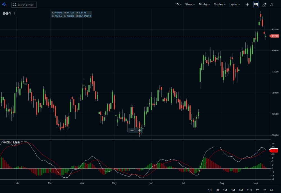Click the 800.00 price axis label
Image resolution: width=281 pixels, height=193 pixels.
(275, 50)
